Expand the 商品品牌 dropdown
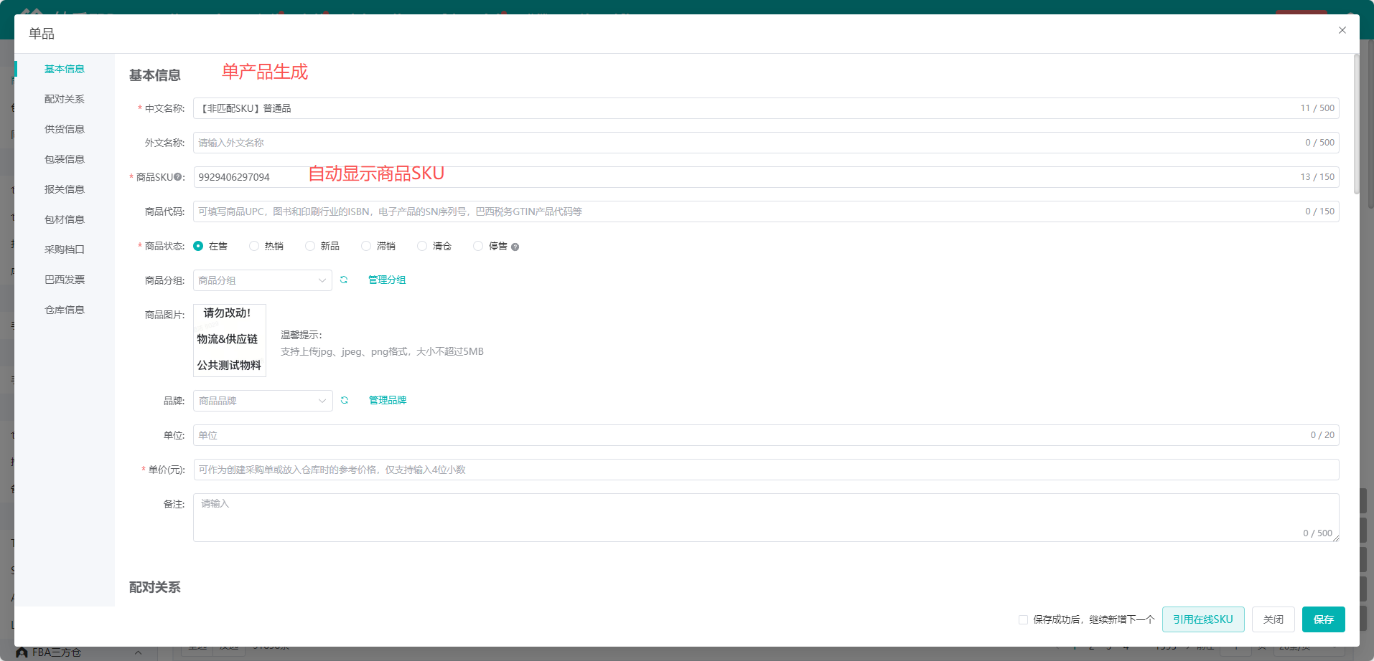This screenshot has height=661, width=1374. point(262,401)
